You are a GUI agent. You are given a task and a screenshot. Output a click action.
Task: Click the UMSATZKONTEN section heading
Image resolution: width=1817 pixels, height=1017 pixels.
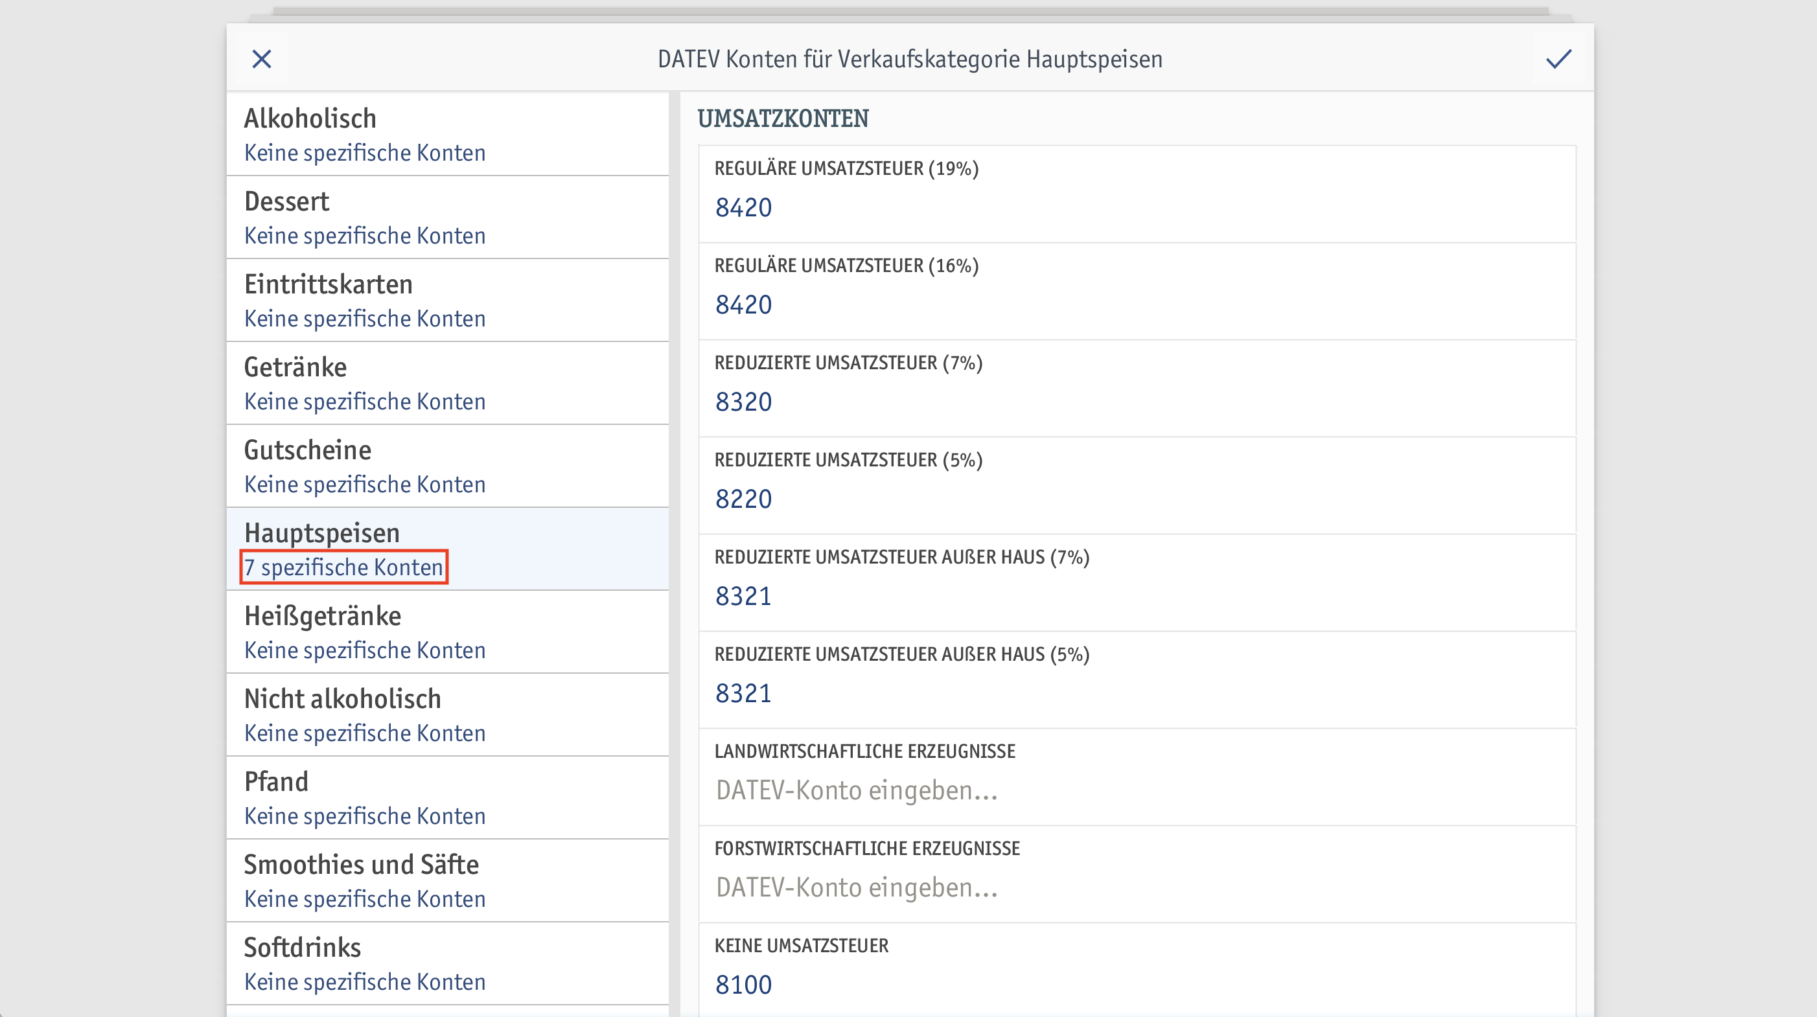click(x=783, y=119)
